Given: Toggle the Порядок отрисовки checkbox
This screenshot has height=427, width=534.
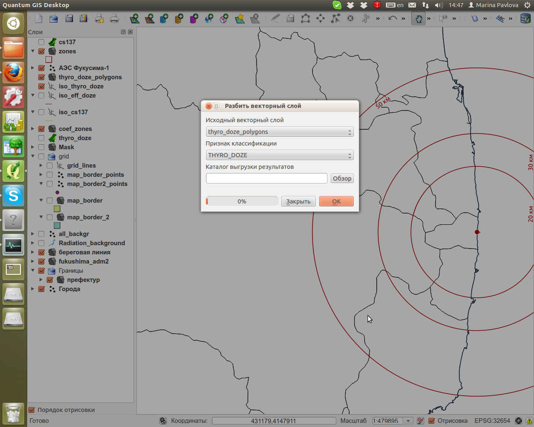Looking at the screenshot, I should coord(32,410).
